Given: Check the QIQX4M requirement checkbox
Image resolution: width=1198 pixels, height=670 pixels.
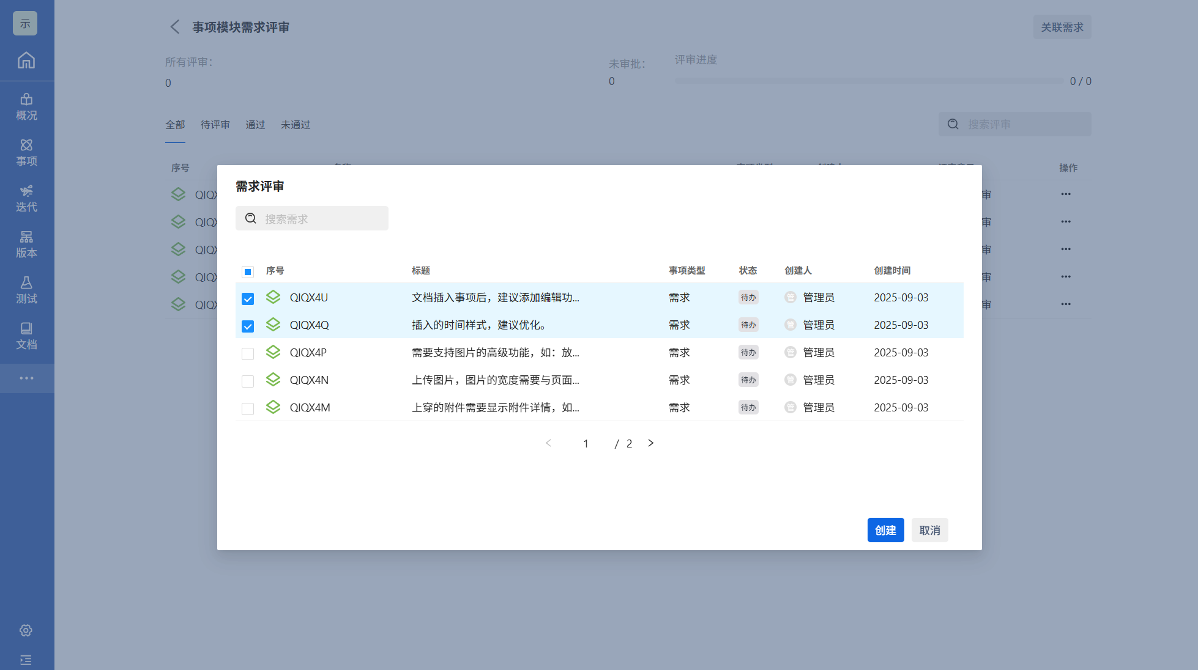Looking at the screenshot, I should (248, 409).
